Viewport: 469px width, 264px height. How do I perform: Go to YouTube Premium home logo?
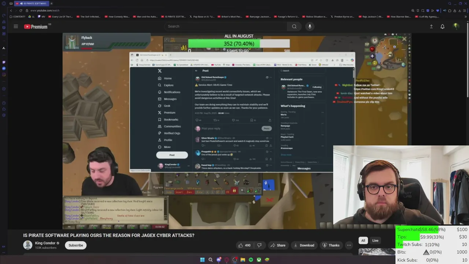point(36,26)
